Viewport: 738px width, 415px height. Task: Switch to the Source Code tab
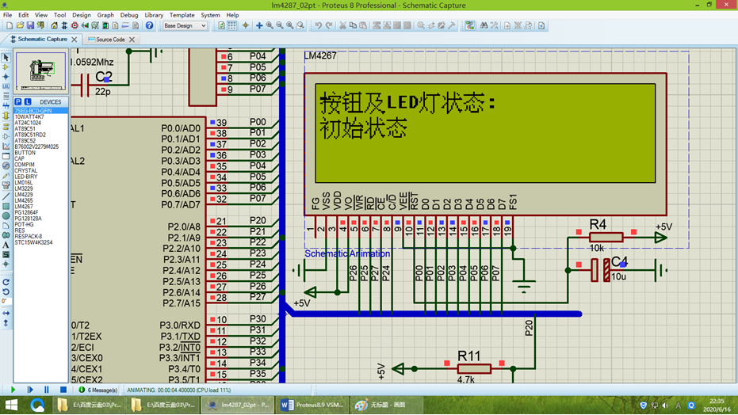click(x=110, y=40)
